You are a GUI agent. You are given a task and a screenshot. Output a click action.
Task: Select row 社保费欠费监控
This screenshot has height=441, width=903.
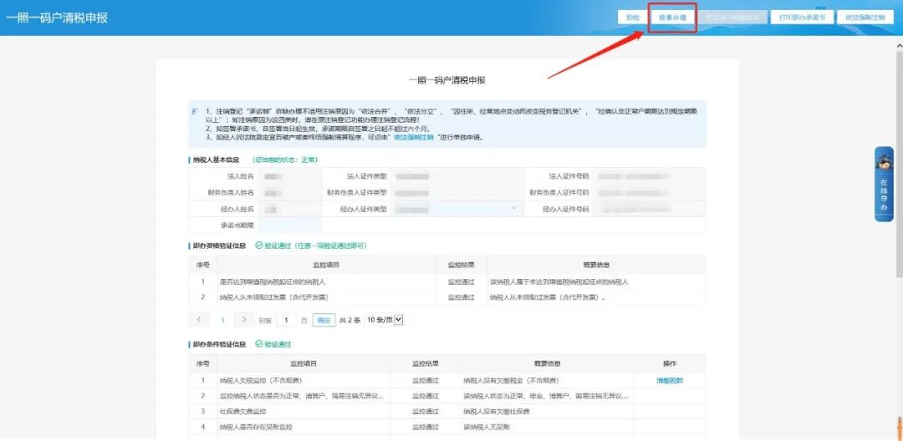pyautogui.click(x=446, y=412)
